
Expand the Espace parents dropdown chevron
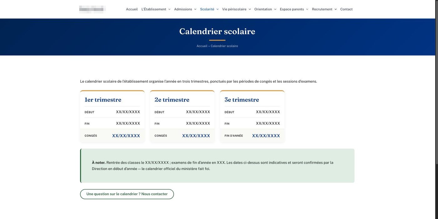pos(307,9)
